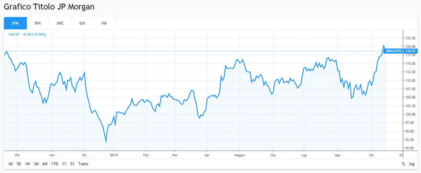Click the Apr label on time axis
This screenshot has width=421, height=173.
tap(207, 155)
